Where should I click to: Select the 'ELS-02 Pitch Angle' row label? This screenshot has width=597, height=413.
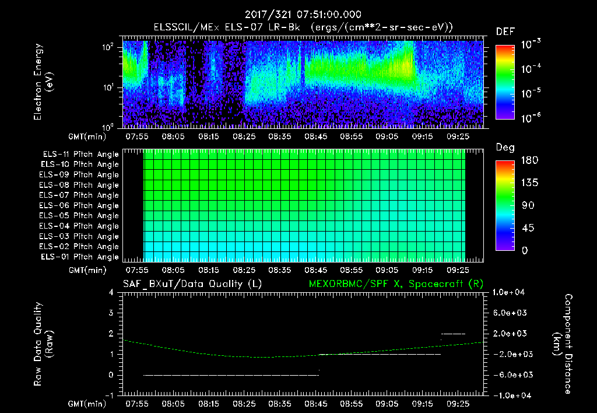(79, 247)
